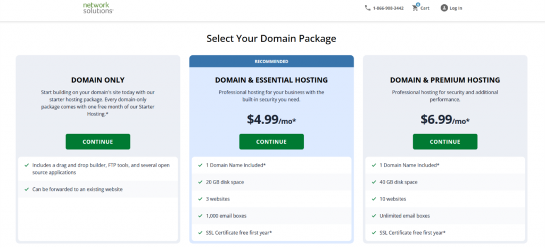Click the Network Solutions logo

click(x=98, y=8)
